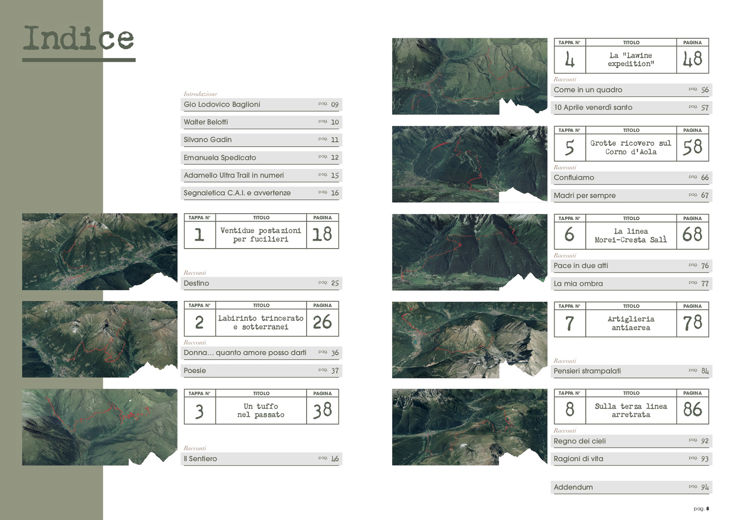Image resolution: width=731 pixels, height=520 pixels.
Task: Select title 'Grotte ricovero sul Corno d'Aola'
Action: coord(631,148)
